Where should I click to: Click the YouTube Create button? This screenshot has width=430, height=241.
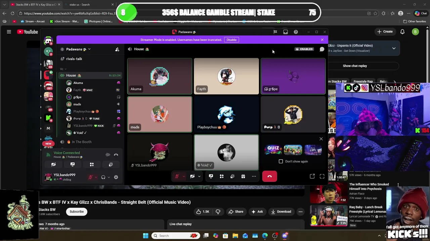pyautogui.click(x=385, y=32)
